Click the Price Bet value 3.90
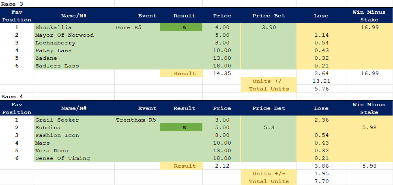393x185 pixels. pos(268,27)
